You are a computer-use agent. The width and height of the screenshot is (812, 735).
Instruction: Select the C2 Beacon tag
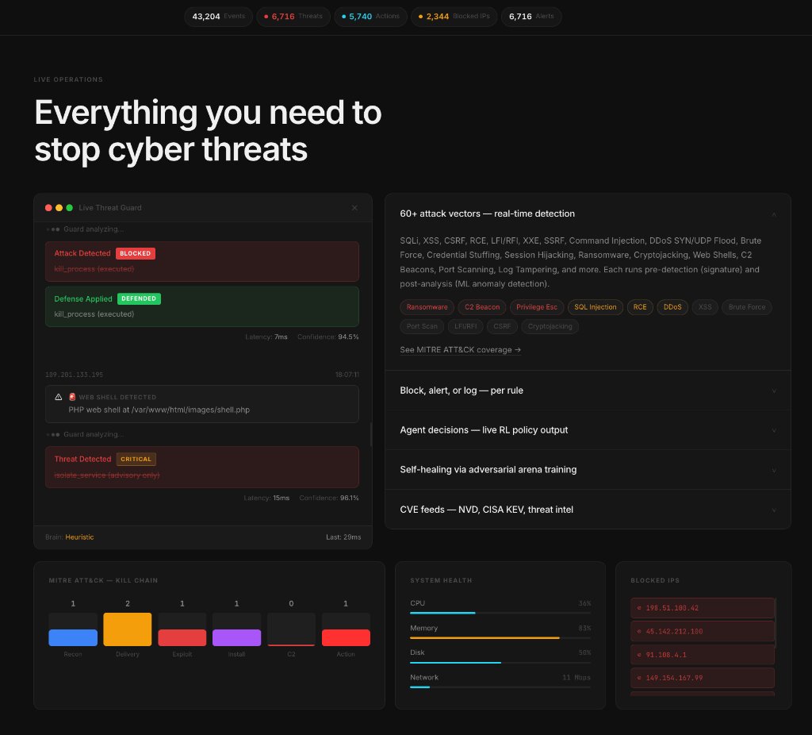point(482,307)
